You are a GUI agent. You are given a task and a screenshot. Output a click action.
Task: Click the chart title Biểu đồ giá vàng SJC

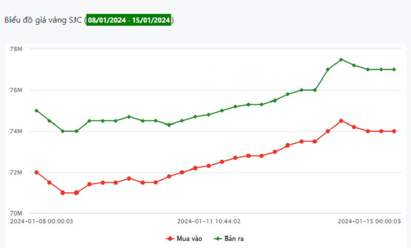(x=43, y=20)
